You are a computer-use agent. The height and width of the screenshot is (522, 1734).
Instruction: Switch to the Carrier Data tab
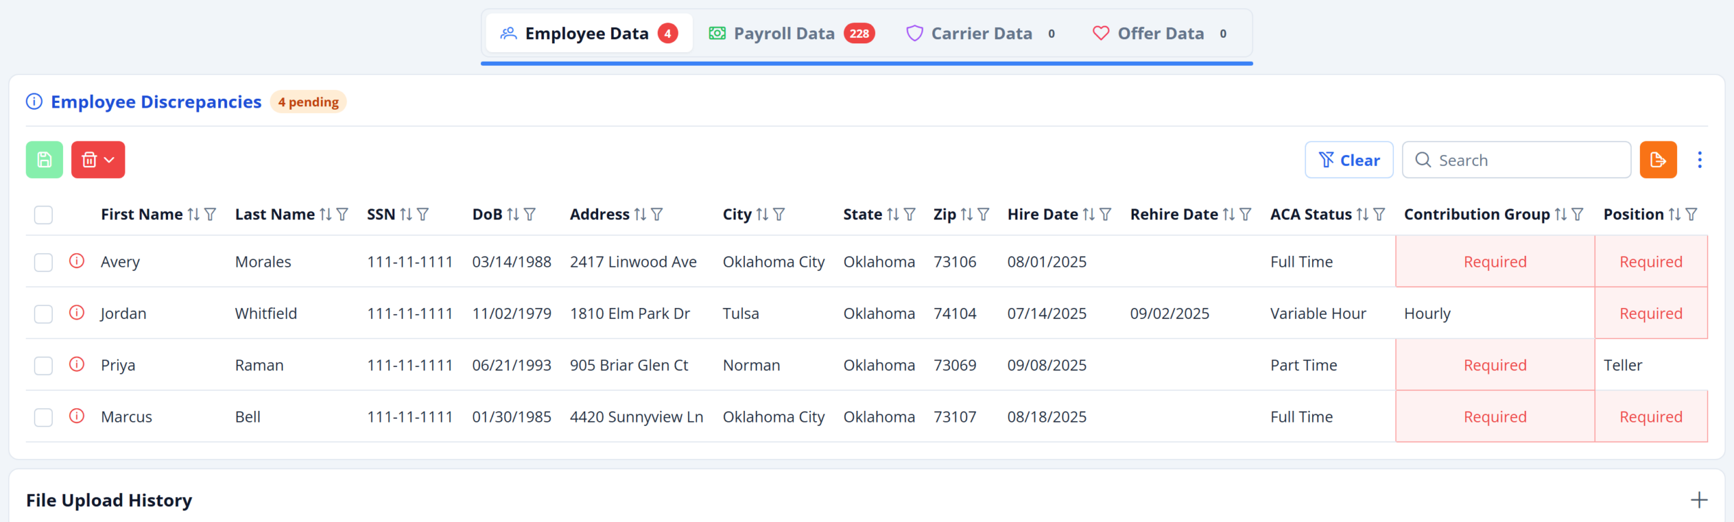(x=981, y=33)
